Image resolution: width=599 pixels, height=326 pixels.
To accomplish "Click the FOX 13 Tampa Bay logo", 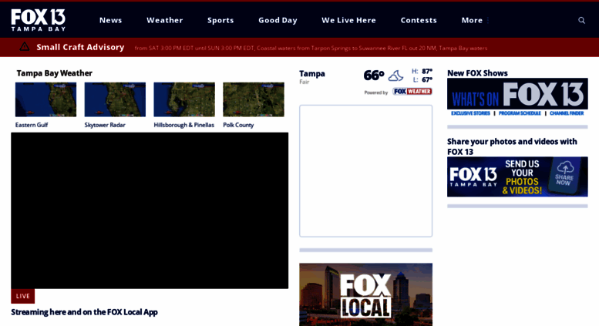I will (38, 19).
